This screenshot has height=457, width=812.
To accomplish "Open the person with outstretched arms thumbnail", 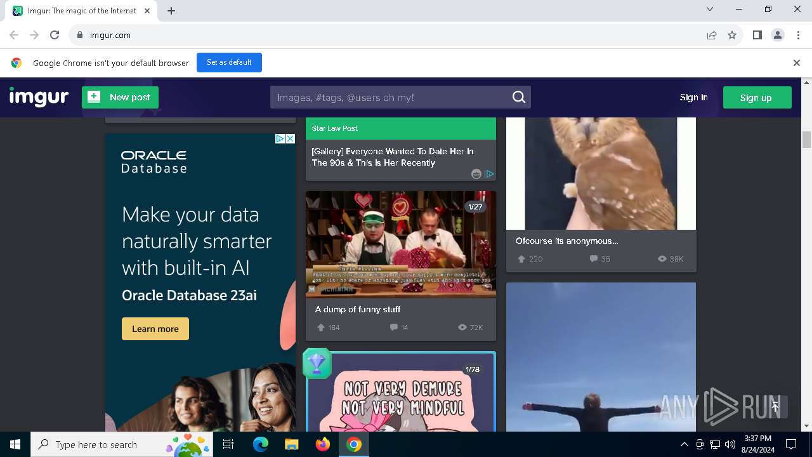I will tap(601, 357).
